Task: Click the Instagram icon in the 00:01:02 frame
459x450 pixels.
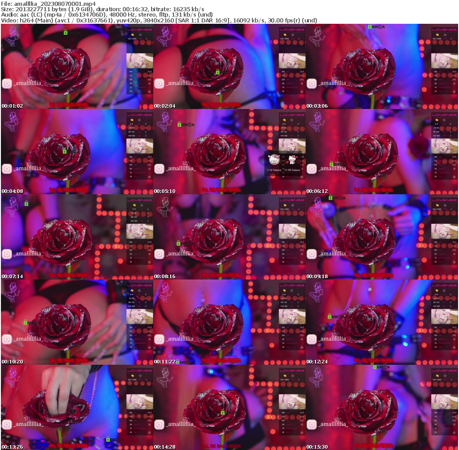Action: click(7, 83)
